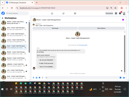The width and height of the screenshot is (129, 97).
Task: Open Julio's conversation in the list
Action: pyautogui.click(x=14, y=71)
